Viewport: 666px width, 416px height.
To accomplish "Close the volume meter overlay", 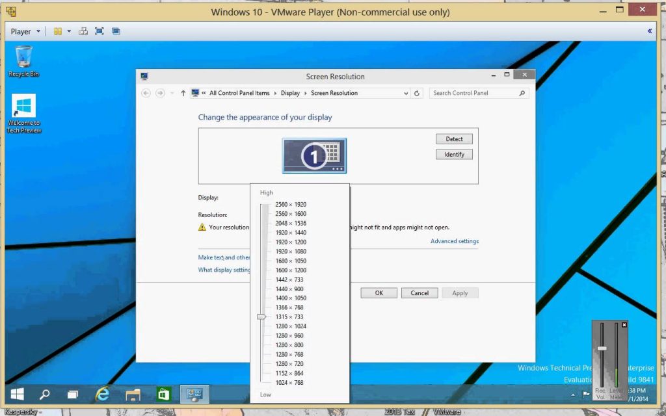I will click(624, 325).
